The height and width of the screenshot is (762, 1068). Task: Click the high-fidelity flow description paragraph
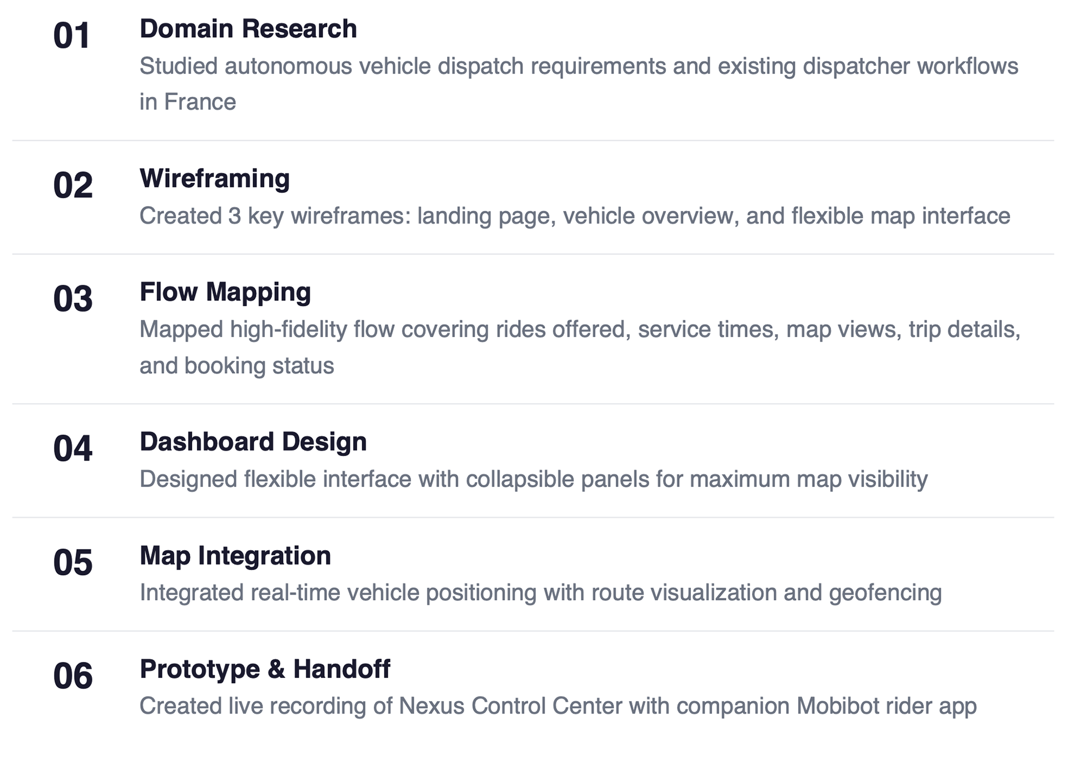[x=580, y=347]
